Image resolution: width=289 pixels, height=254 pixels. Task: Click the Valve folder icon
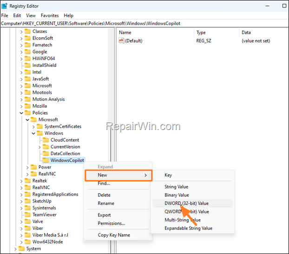[x=28, y=221]
